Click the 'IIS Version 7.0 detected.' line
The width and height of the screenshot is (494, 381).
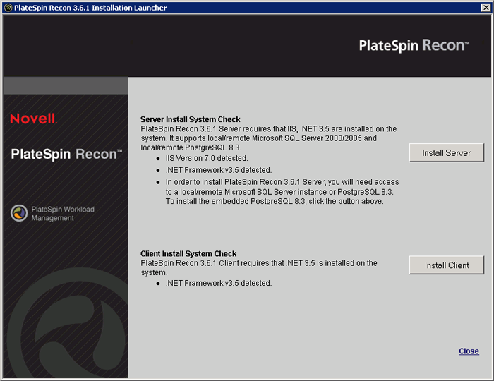(207, 158)
